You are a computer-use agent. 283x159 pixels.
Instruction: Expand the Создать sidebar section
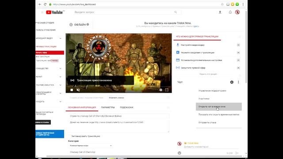[x=60, y=102]
